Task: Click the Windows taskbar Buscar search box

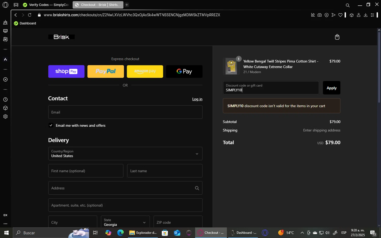Action: (51, 233)
